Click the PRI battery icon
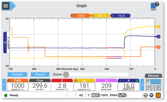Viewport: 167px width, 102px height. coord(96,95)
